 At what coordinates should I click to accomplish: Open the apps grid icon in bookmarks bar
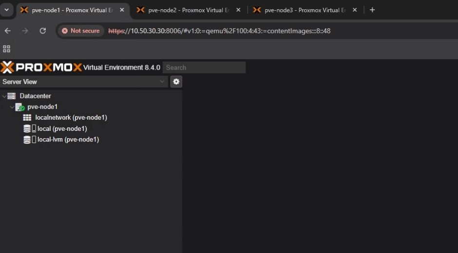6,49
